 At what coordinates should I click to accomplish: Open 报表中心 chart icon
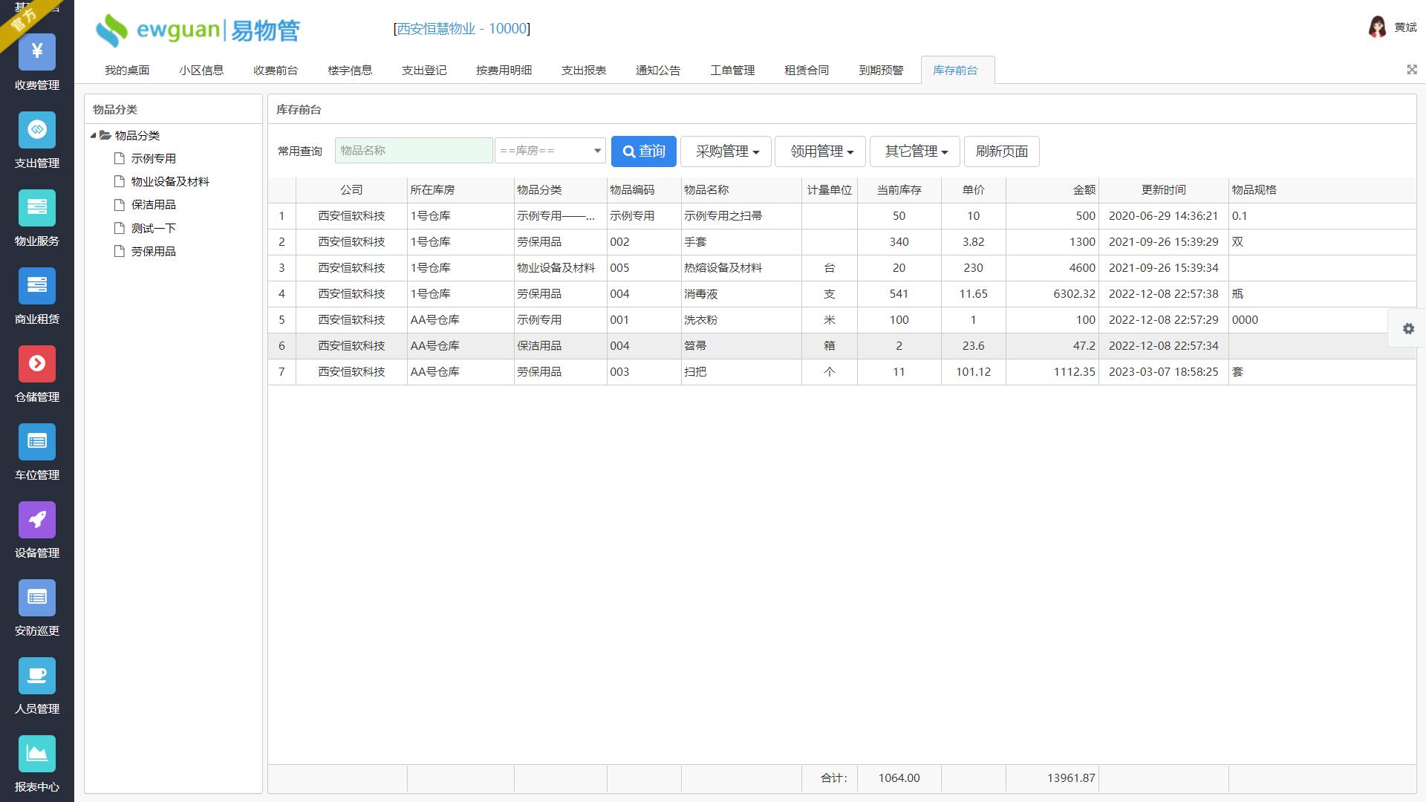(x=37, y=754)
